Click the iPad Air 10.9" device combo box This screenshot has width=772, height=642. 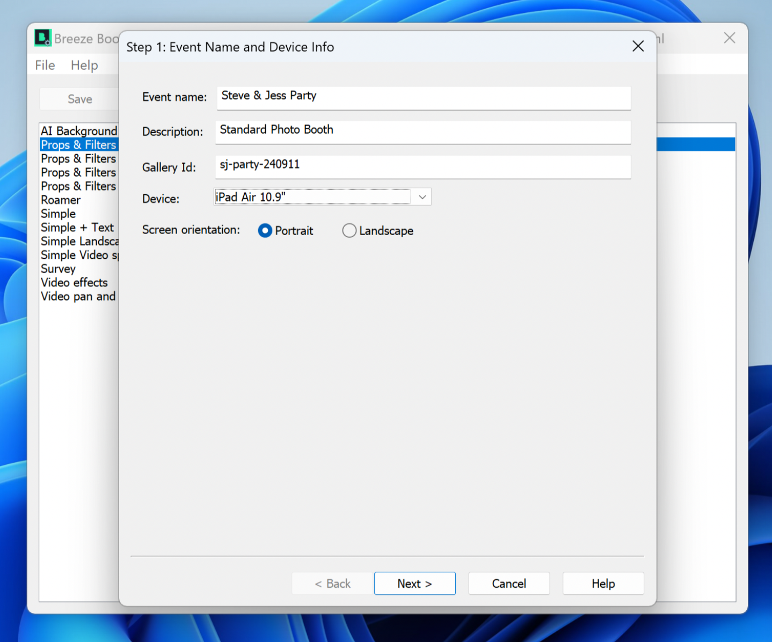click(x=312, y=198)
